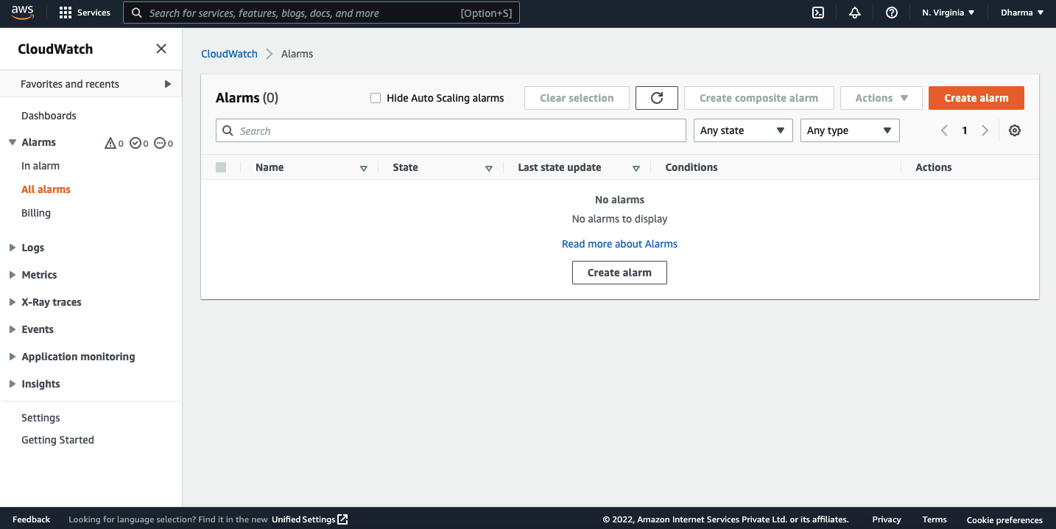This screenshot has width=1056, height=529.
Task: Expand the Metrics section
Action: tap(13, 275)
